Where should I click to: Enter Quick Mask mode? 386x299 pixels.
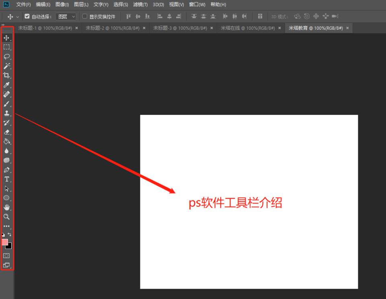point(6,255)
